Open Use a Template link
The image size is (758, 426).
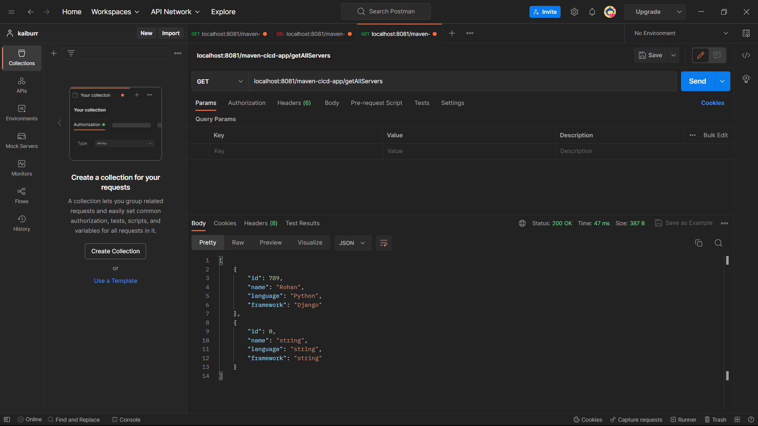click(x=115, y=280)
